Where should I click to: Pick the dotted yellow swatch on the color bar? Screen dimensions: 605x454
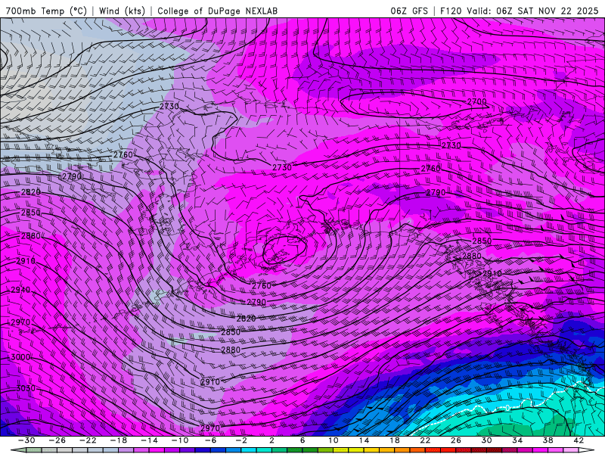[341, 450]
